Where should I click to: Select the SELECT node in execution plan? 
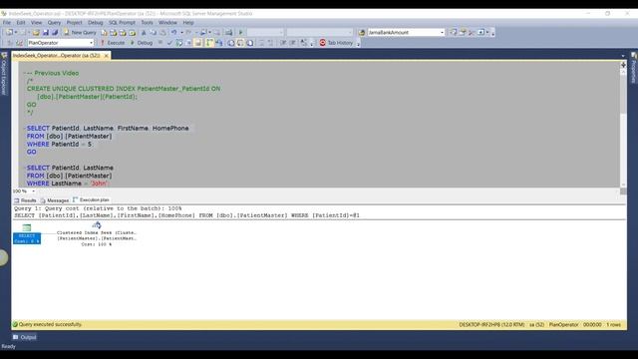pos(27,234)
